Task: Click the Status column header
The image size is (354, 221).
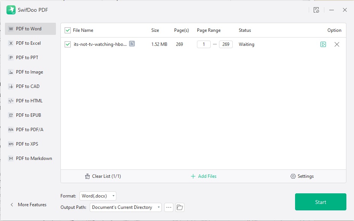Action: tap(245, 30)
